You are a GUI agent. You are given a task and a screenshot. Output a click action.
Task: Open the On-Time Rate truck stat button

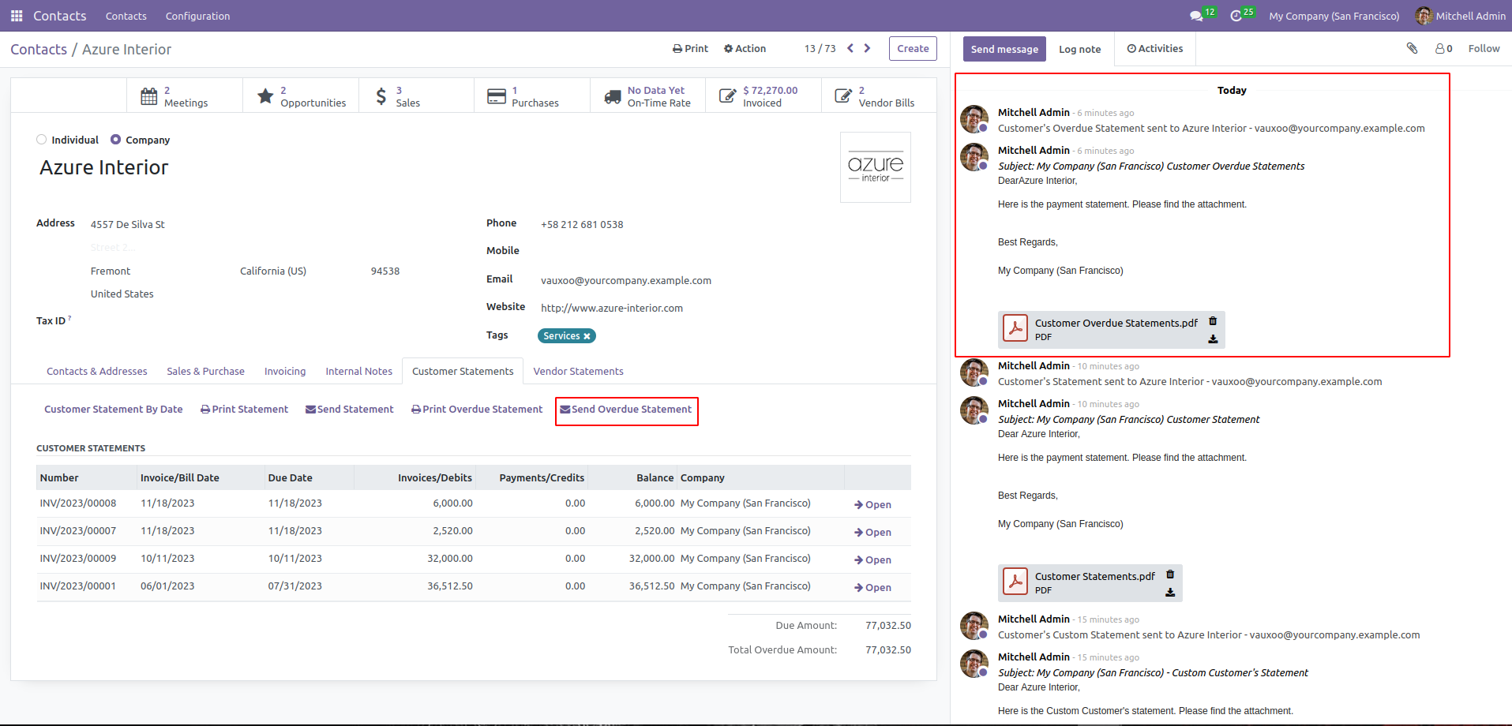(x=647, y=96)
